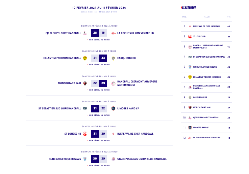Click Handball Clermont Auvergne match logo
The width and height of the screenshot is (249, 174).
[113, 83]
